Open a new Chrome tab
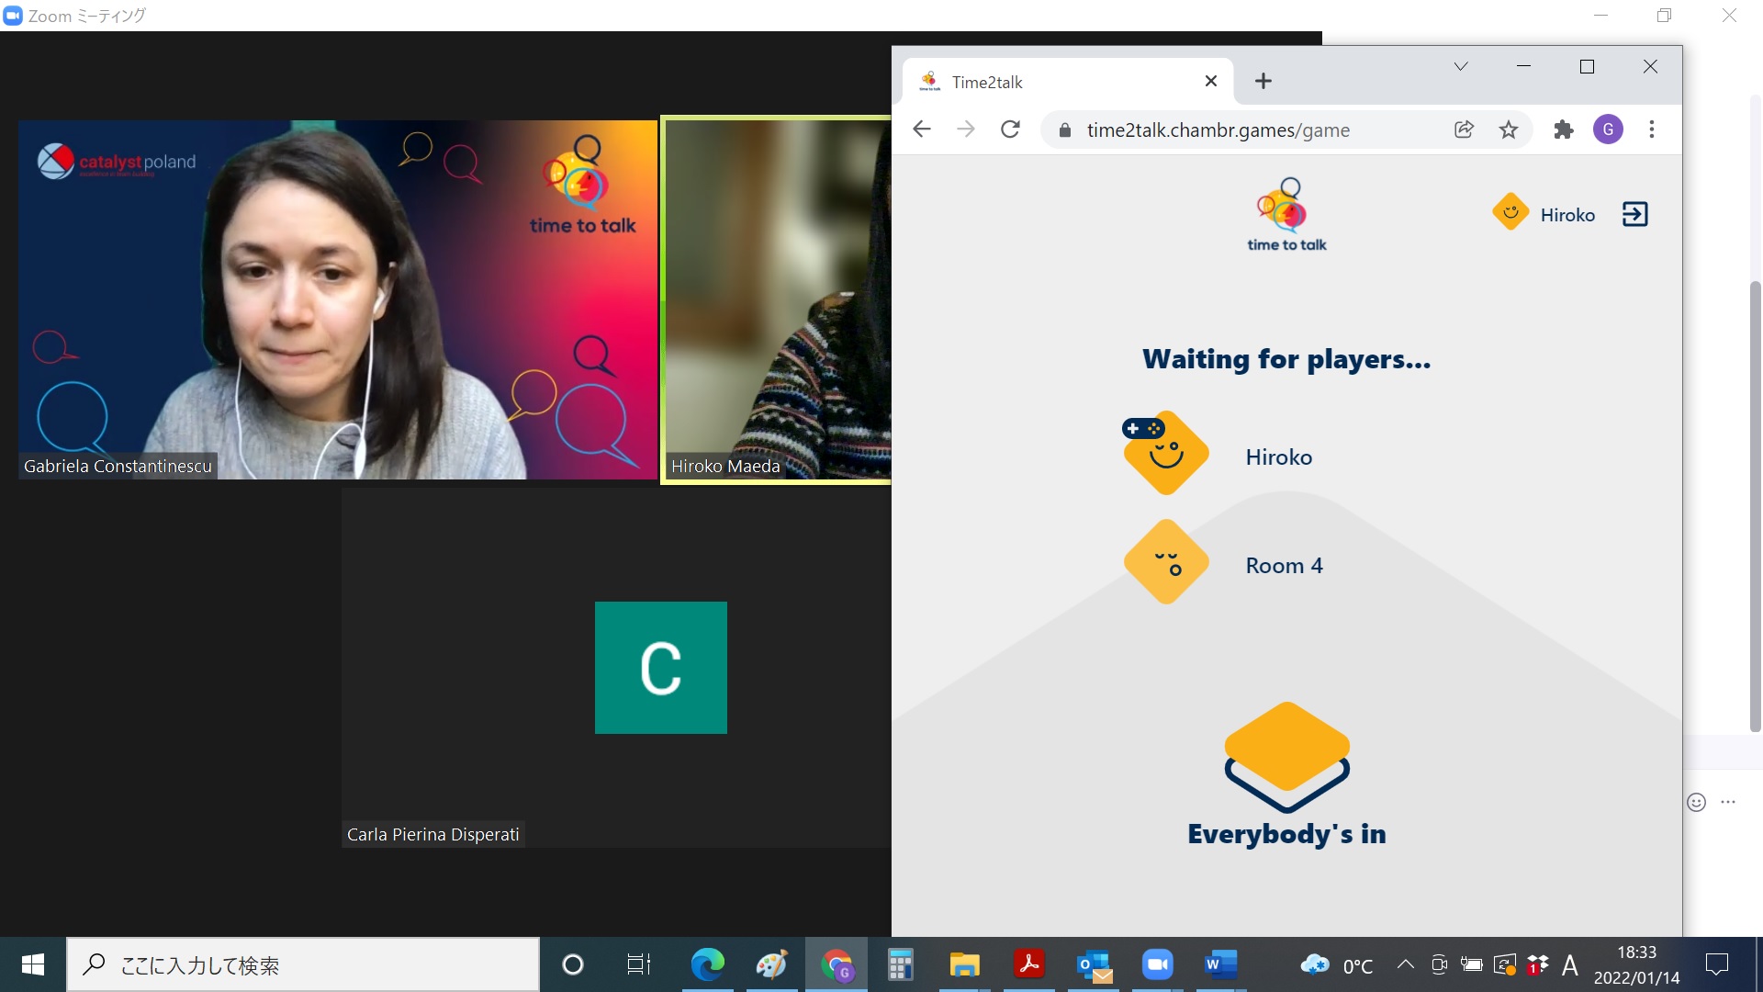This screenshot has height=992, width=1763. [1263, 81]
